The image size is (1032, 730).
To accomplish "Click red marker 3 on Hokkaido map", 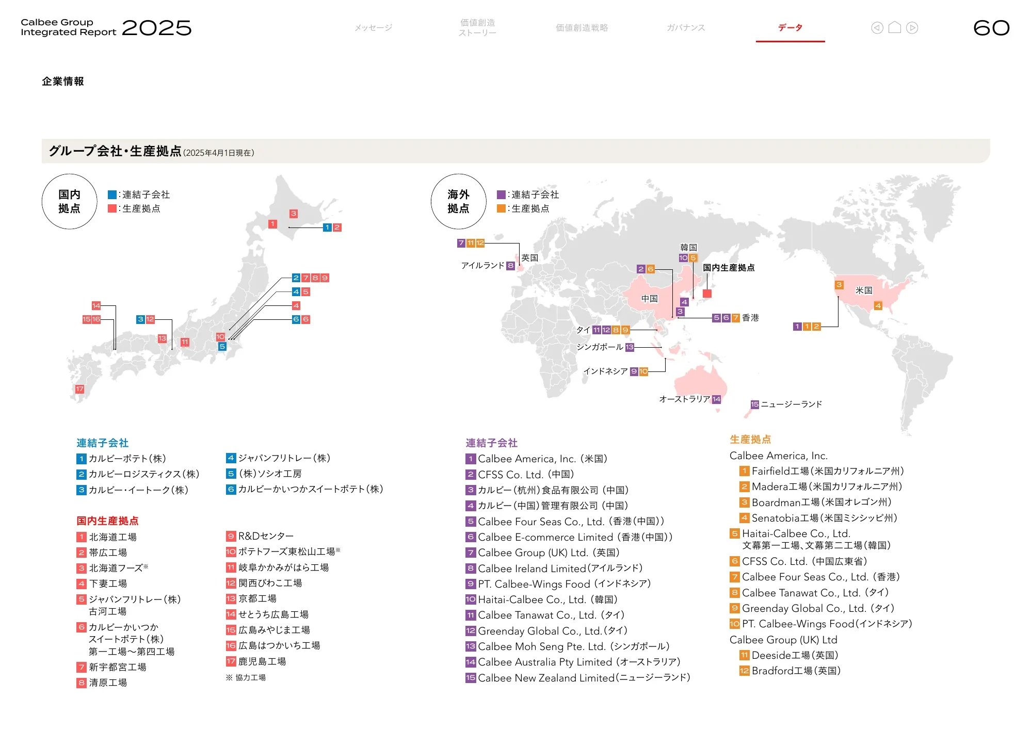I will click(294, 214).
